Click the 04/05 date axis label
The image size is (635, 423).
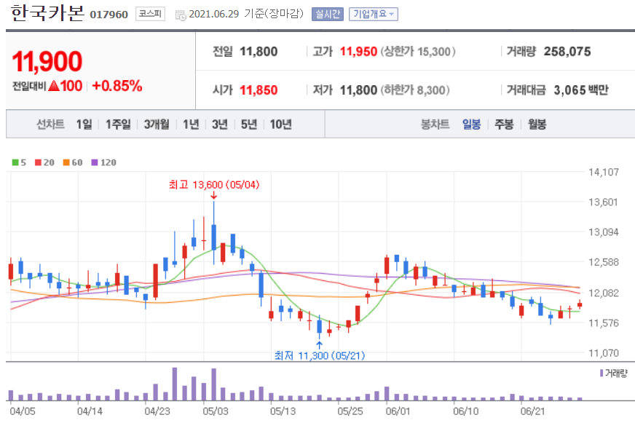(x=23, y=411)
